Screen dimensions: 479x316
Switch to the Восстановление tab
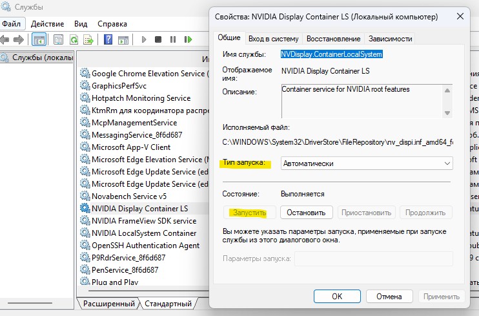(x=333, y=39)
